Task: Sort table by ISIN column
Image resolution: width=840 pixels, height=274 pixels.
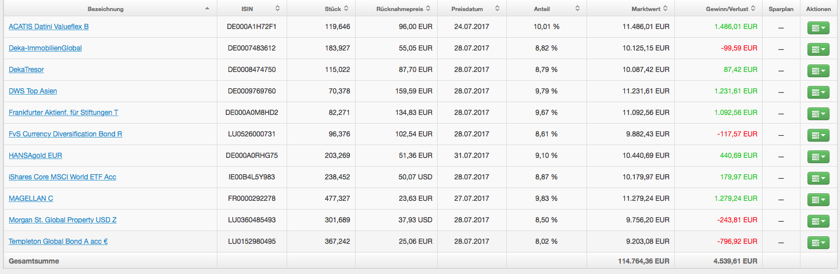Action: 252,9
